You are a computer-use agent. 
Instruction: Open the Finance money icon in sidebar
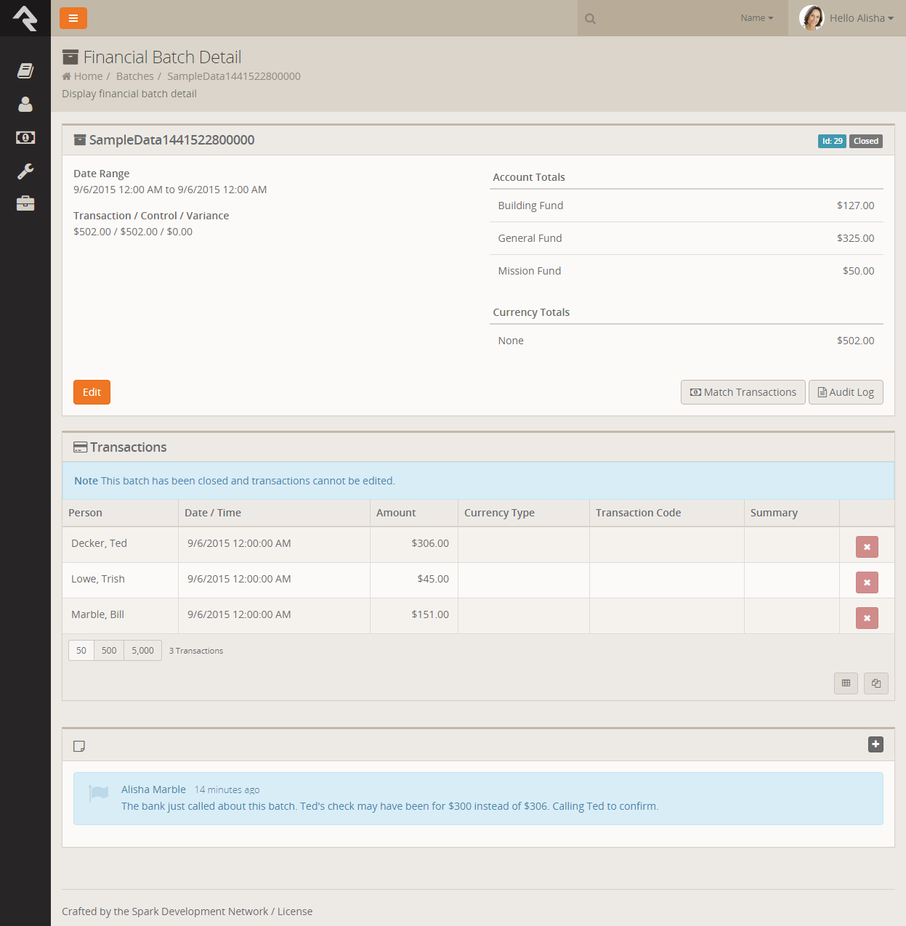[x=25, y=137]
